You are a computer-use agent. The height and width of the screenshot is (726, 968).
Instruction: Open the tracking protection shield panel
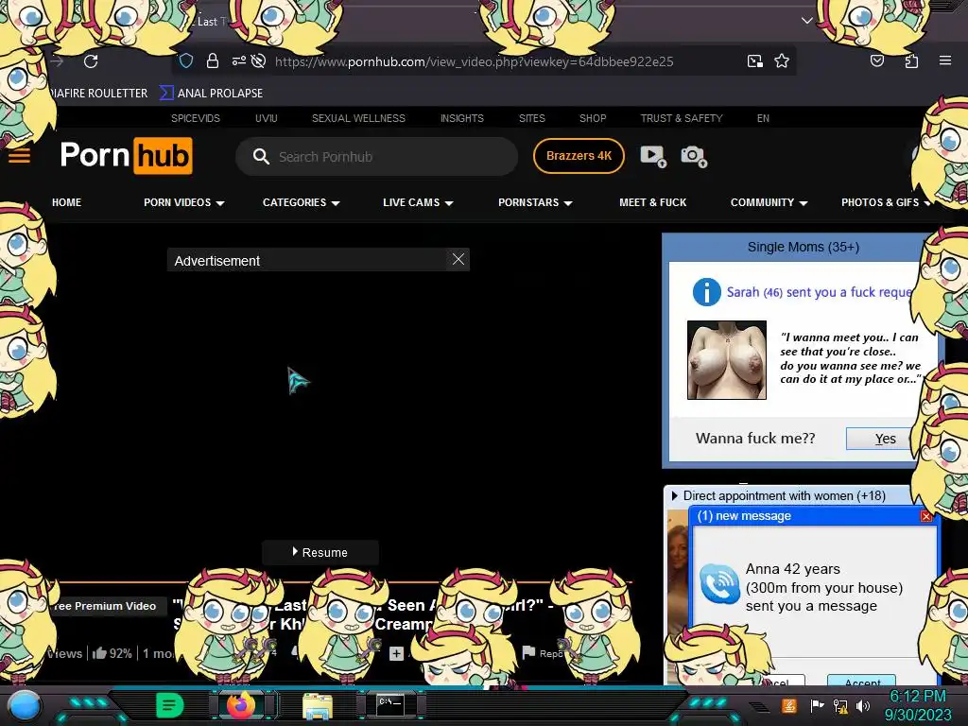click(x=186, y=60)
